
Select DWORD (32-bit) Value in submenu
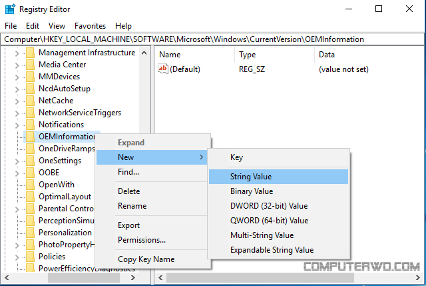point(278,206)
